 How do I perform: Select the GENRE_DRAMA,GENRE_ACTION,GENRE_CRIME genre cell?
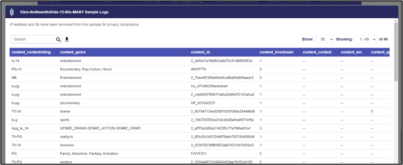[100, 128]
